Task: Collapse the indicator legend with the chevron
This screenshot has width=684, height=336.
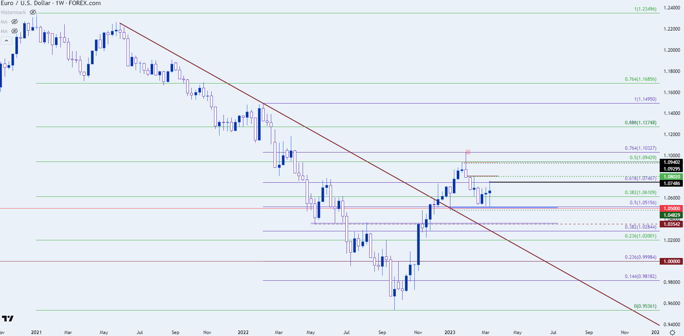Action: tap(6, 40)
